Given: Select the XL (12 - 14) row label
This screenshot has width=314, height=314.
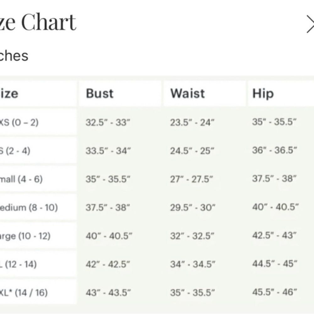Looking at the screenshot, I should pyautogui.click(x=18, y=264).
